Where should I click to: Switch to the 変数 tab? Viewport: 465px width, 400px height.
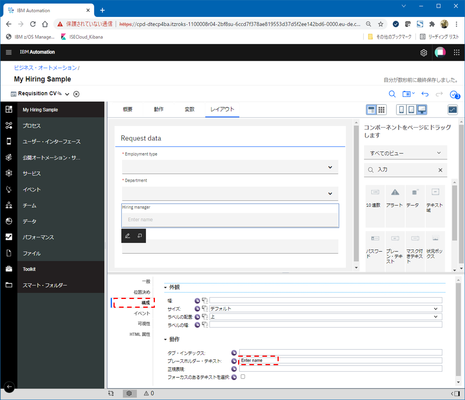tap(190, 109)
